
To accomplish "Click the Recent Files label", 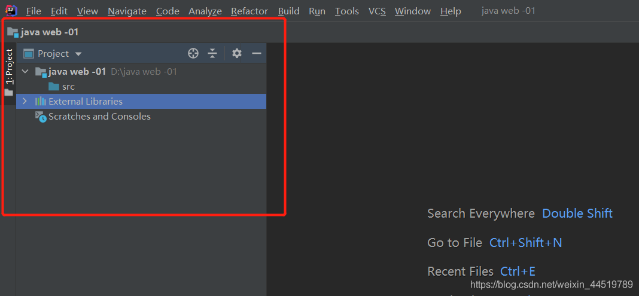I will click(x=461, y=271).
